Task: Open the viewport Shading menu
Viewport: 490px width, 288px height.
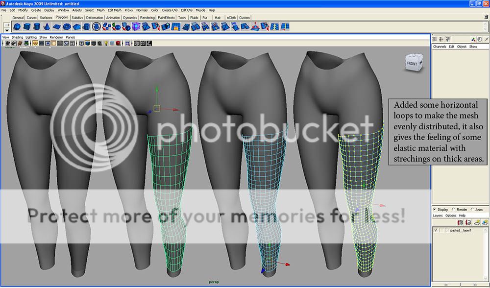Action: point(17,37)
